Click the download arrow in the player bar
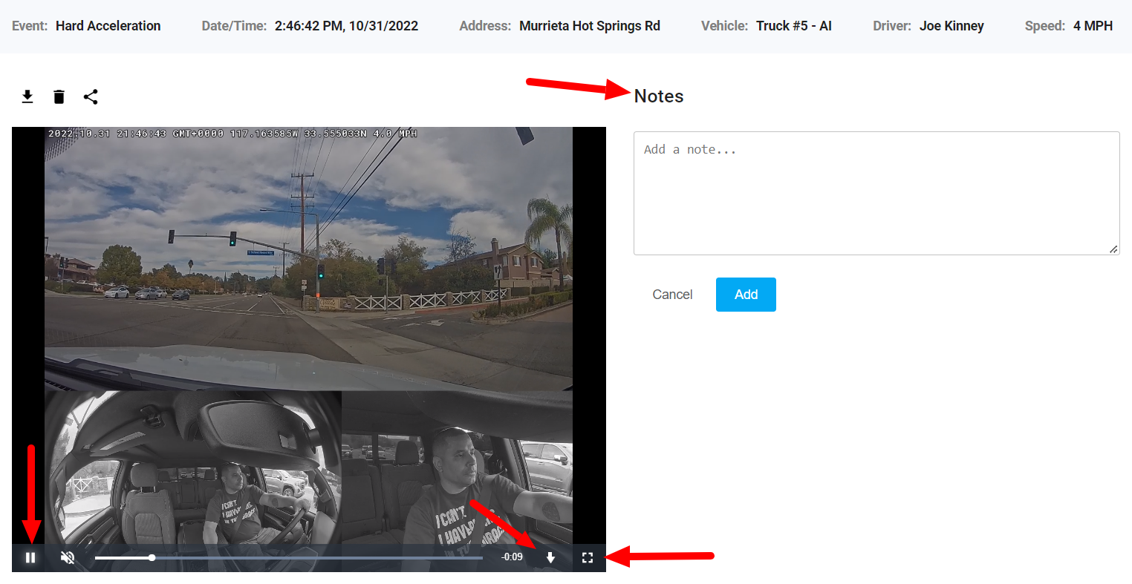 pos(550,557)
